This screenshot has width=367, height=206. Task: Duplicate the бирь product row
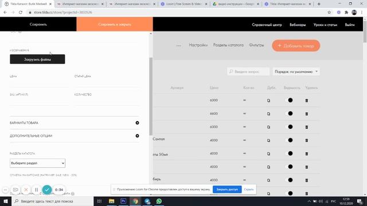point(268,180)
